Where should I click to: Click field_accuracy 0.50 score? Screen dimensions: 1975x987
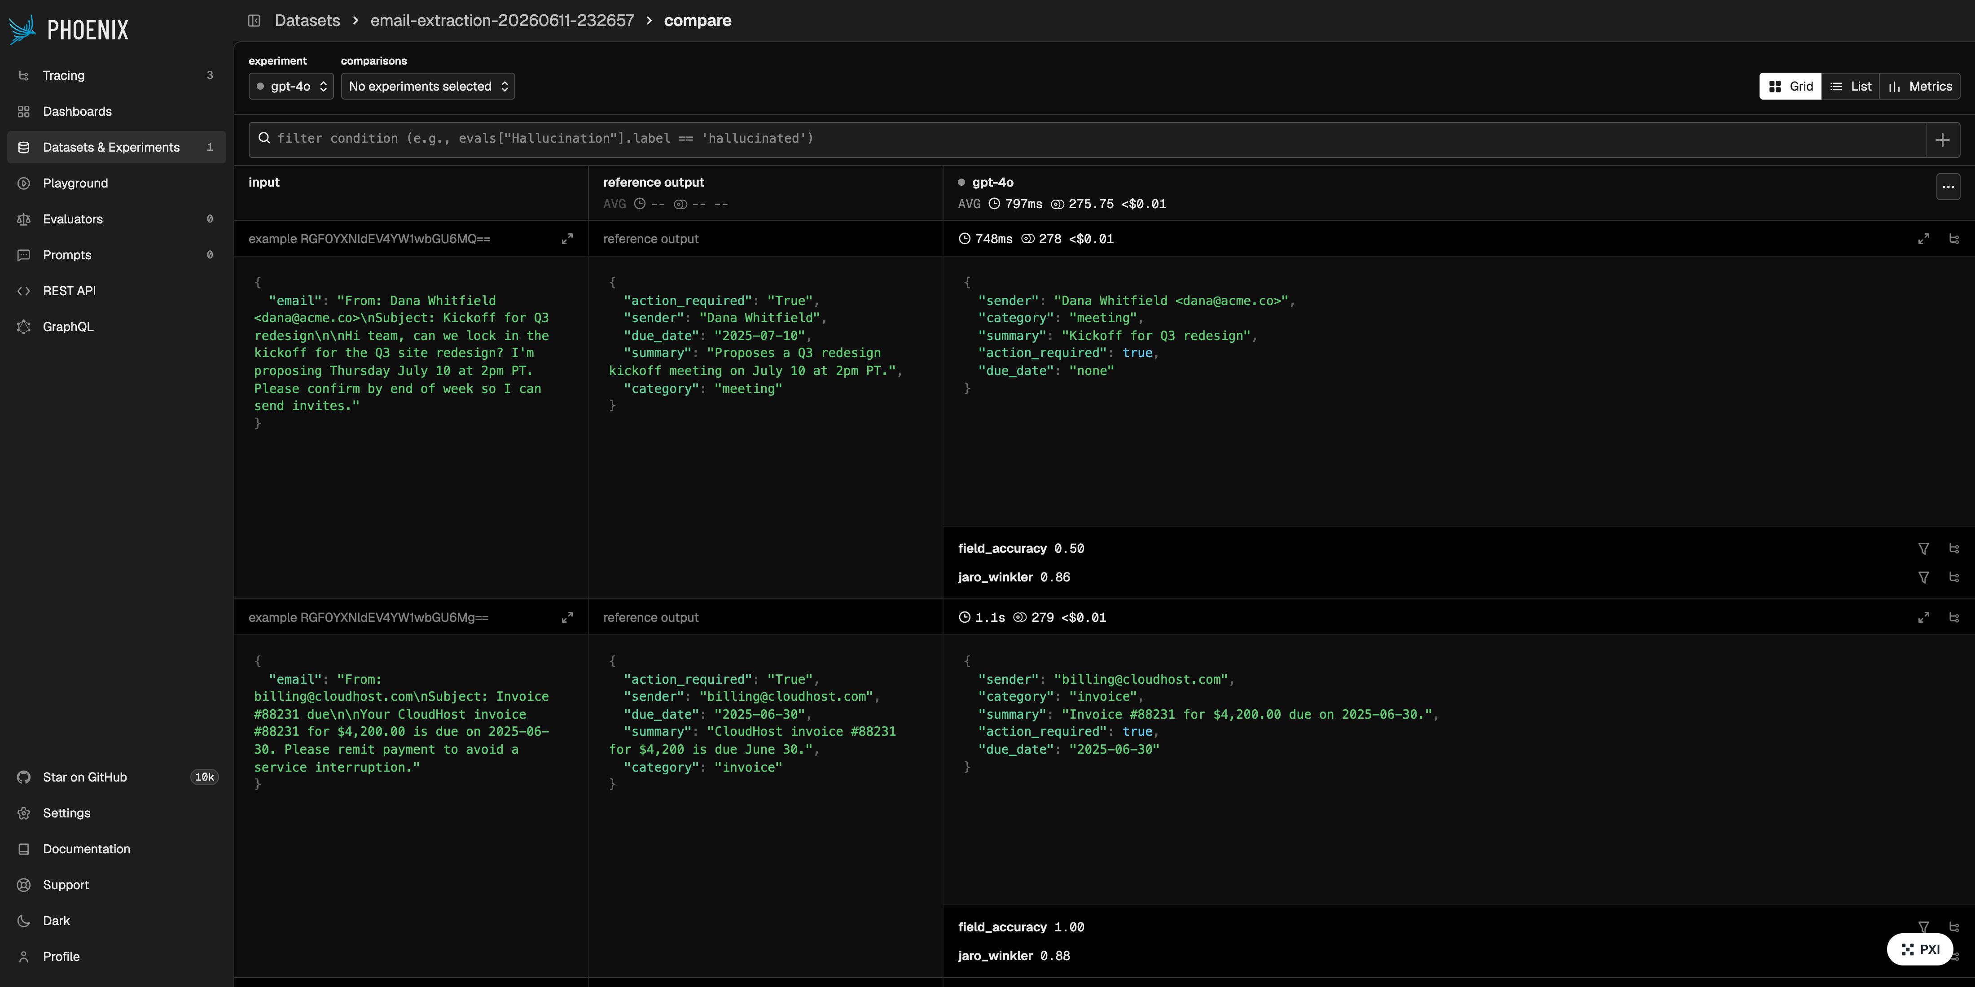(1021, 549)
